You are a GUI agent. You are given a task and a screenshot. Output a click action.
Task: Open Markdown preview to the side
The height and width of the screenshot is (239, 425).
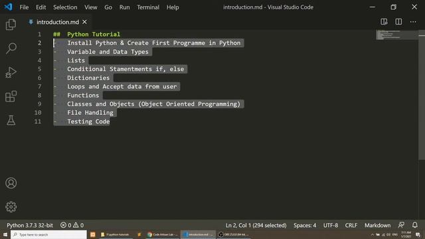[x=384, y=22]
